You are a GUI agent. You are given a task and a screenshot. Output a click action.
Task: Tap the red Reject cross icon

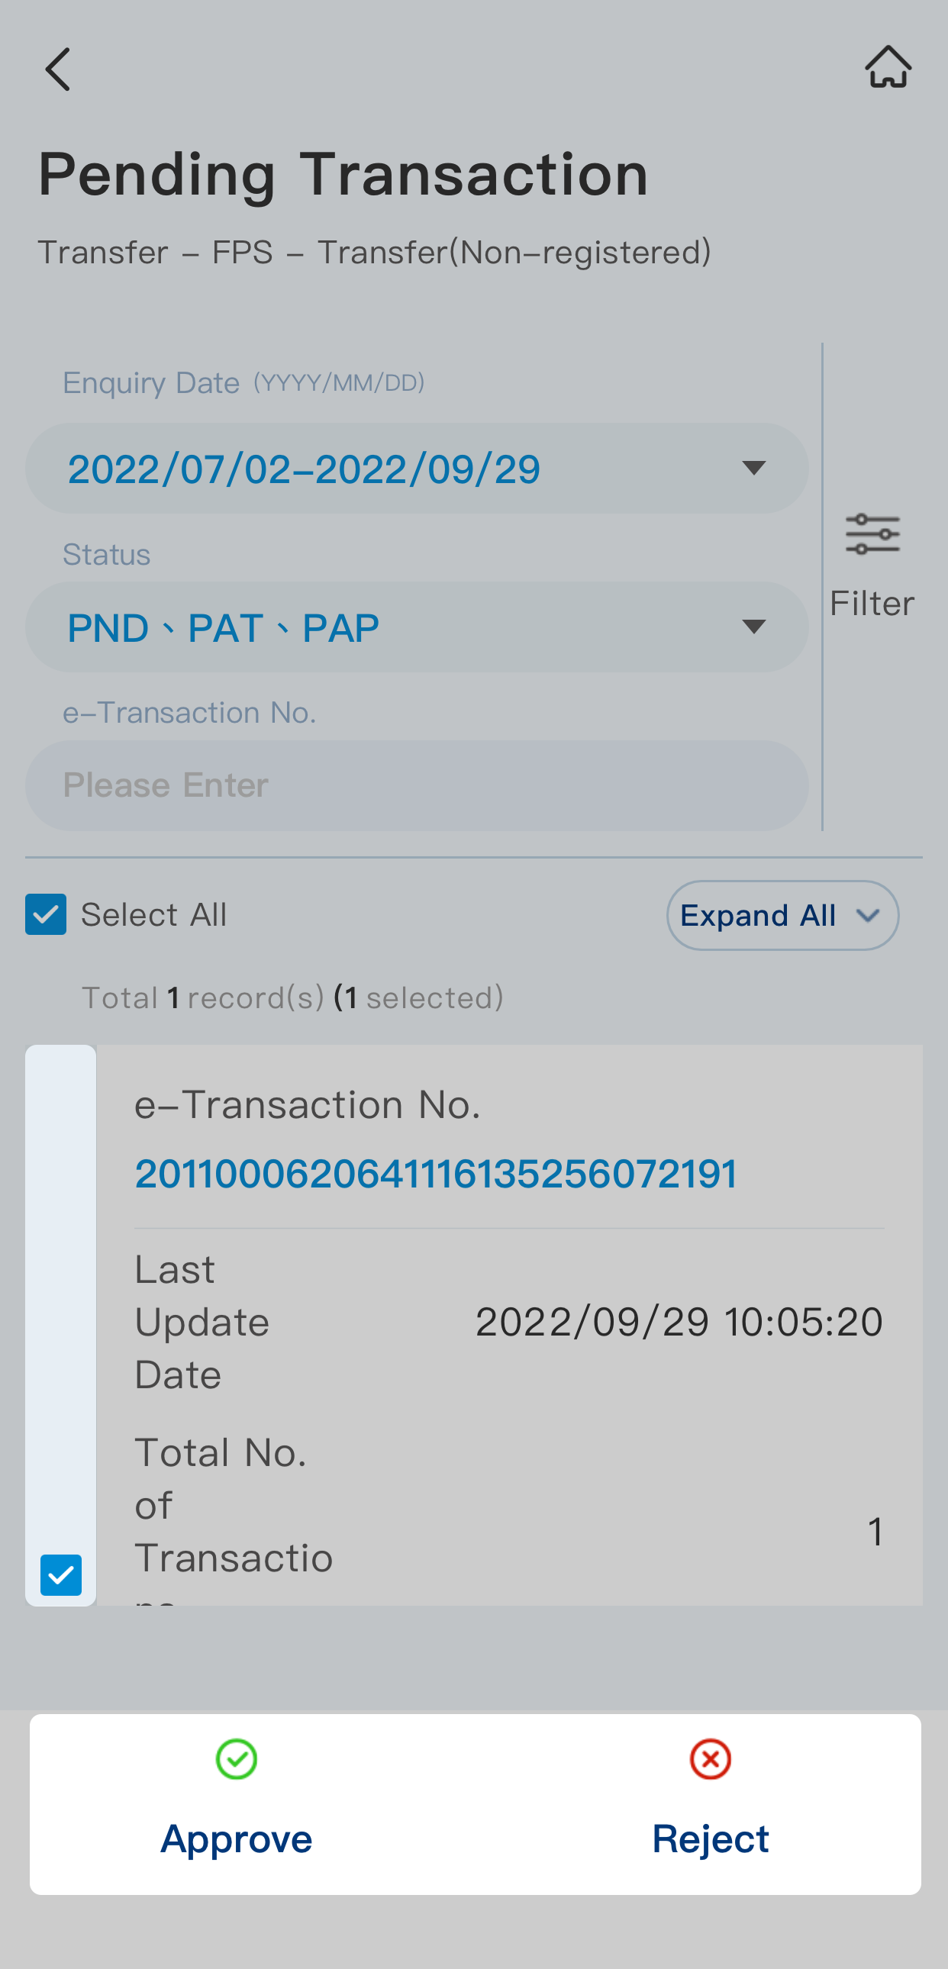710,1759
